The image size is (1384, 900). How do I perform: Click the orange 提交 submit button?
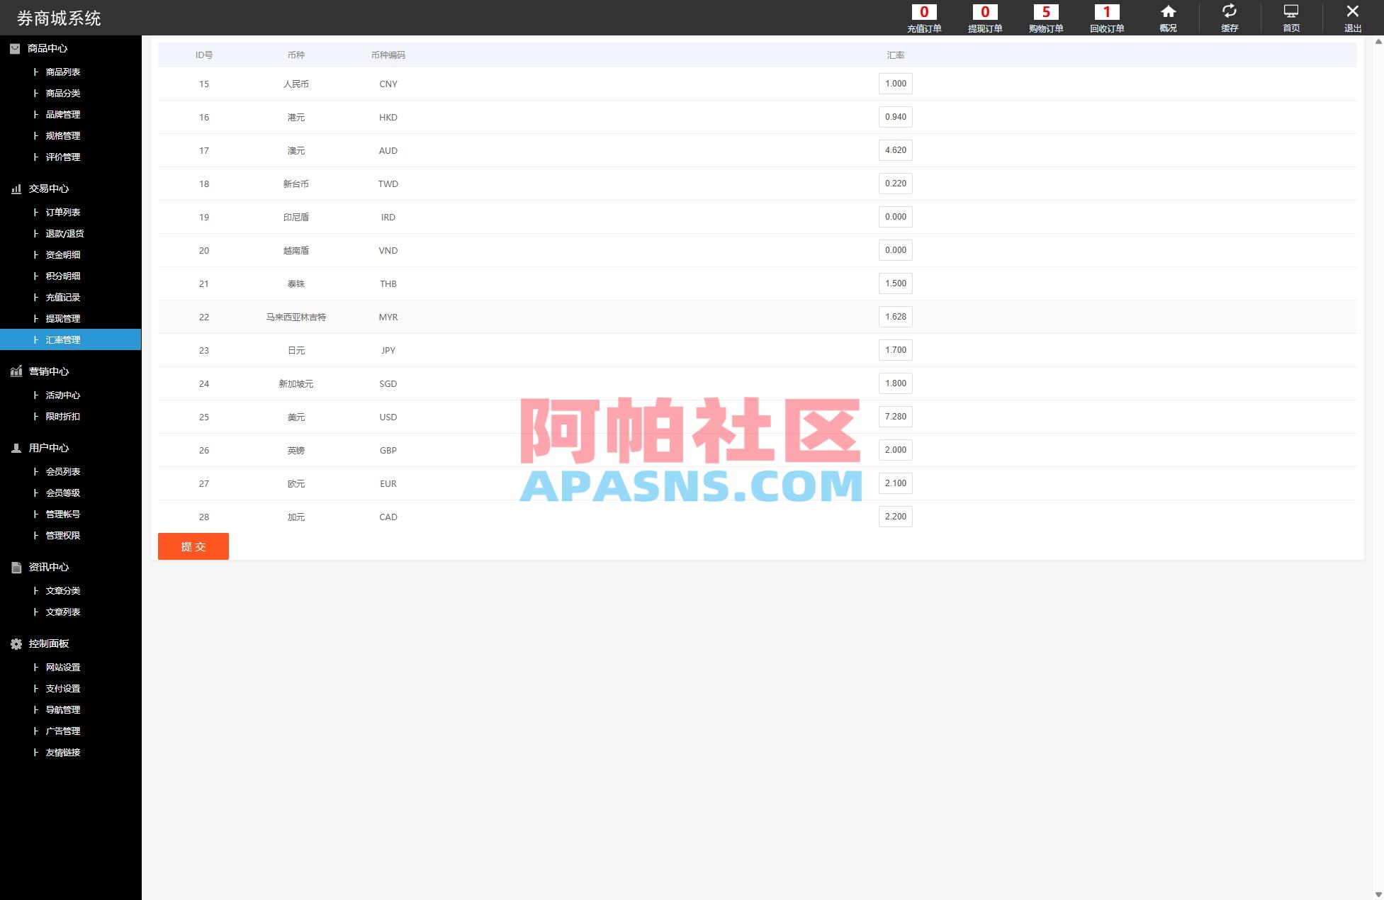coord(193,546)
